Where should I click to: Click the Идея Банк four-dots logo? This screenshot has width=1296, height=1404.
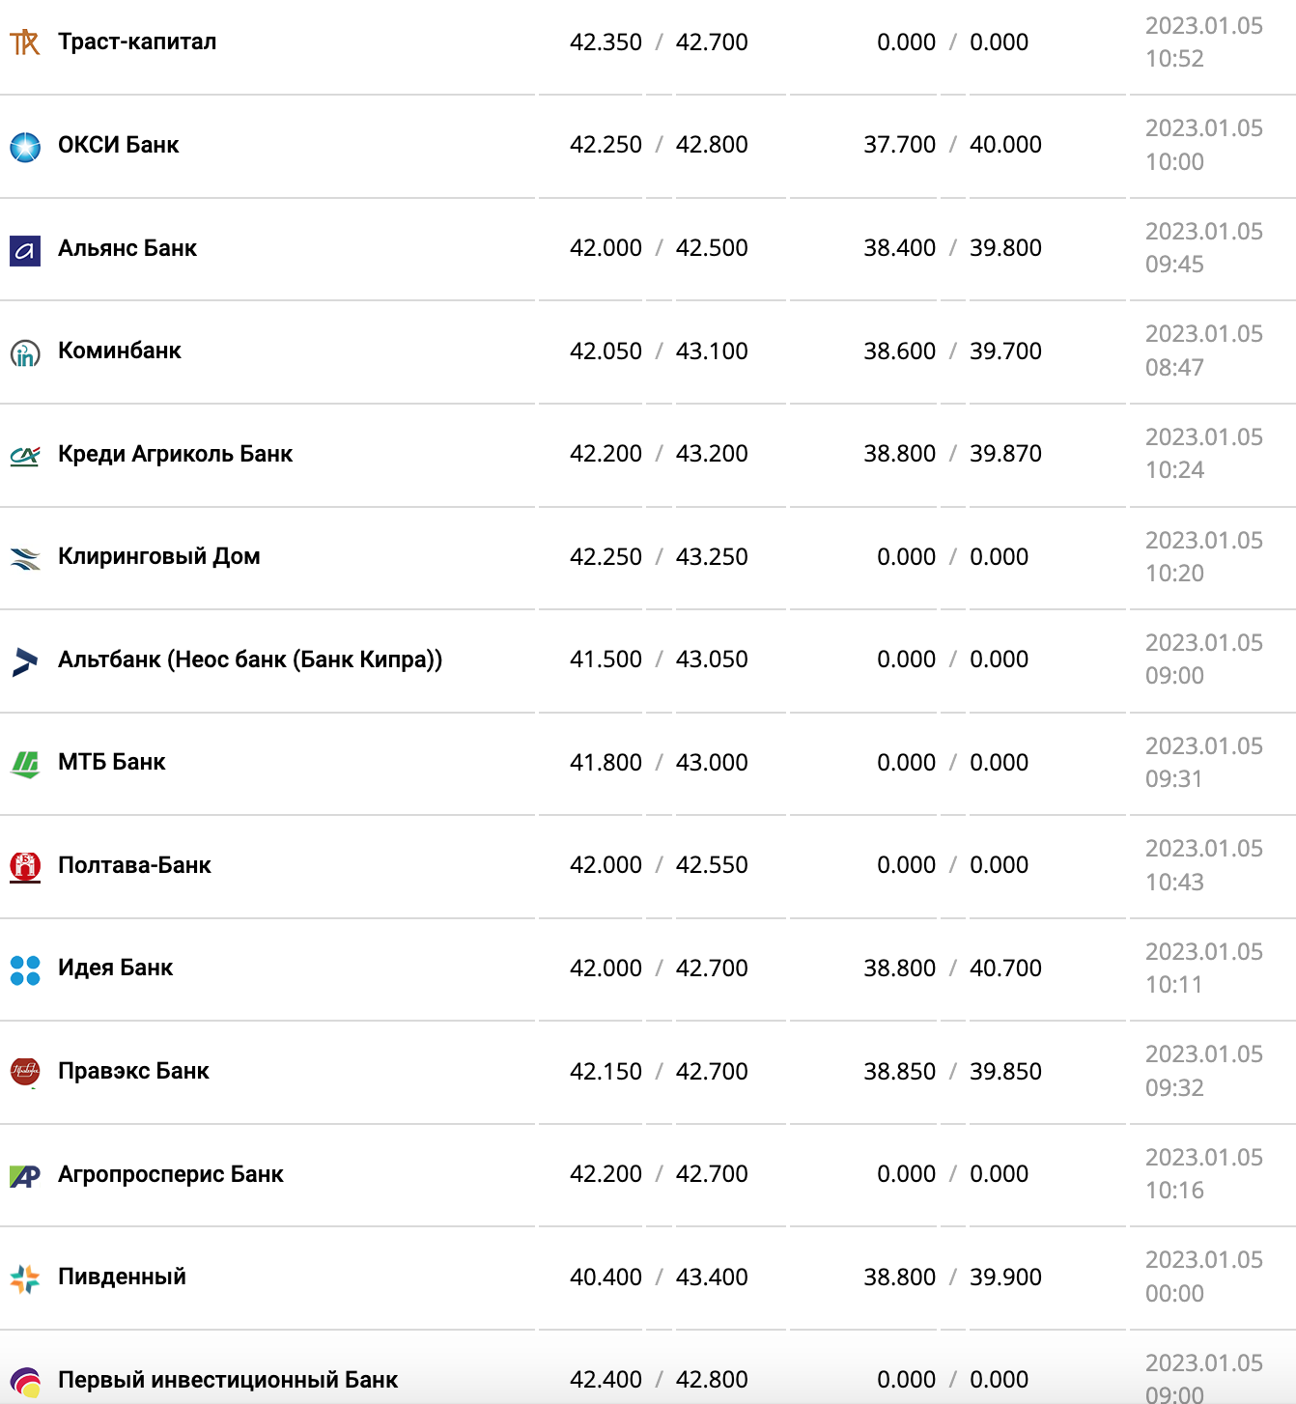click(25, 969)
